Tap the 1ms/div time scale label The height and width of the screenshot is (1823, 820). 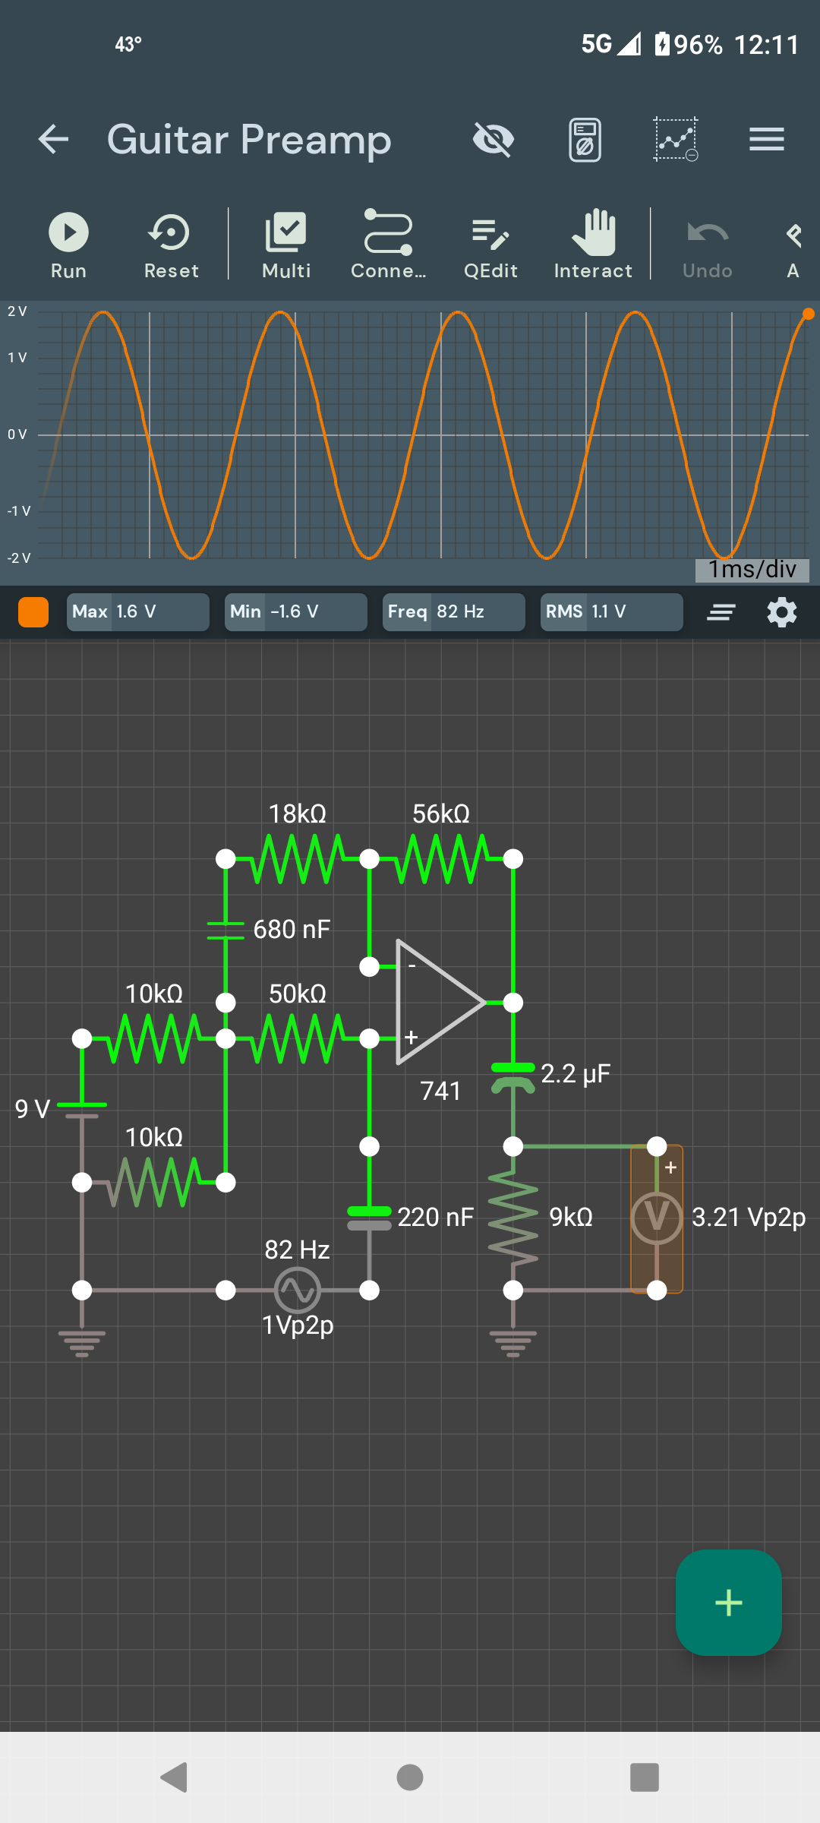pos(752,570)
